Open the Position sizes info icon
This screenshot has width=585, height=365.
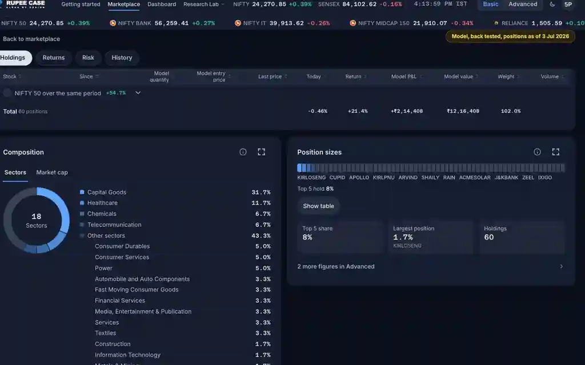point(537,152)
